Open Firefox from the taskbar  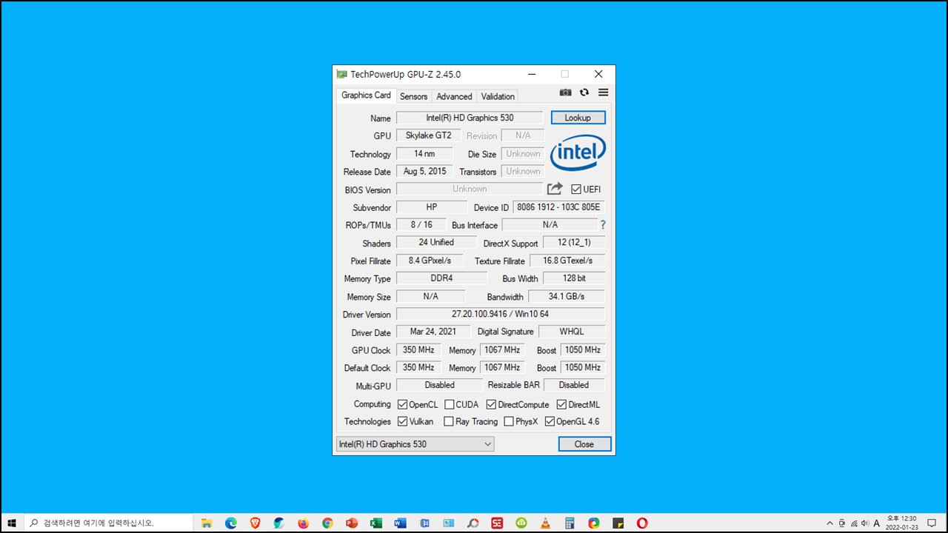tap(303, 523)
